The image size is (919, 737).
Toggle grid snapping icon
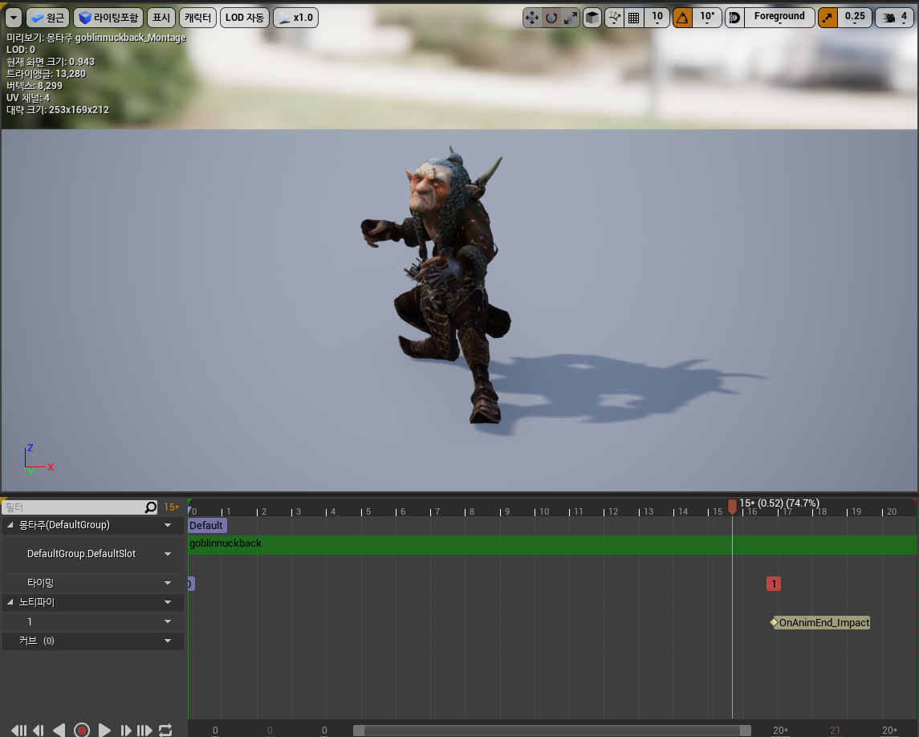(x=633, y=18)
